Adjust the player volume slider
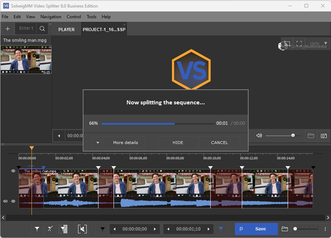Screen dimensions: 331x238 point(283,136)
